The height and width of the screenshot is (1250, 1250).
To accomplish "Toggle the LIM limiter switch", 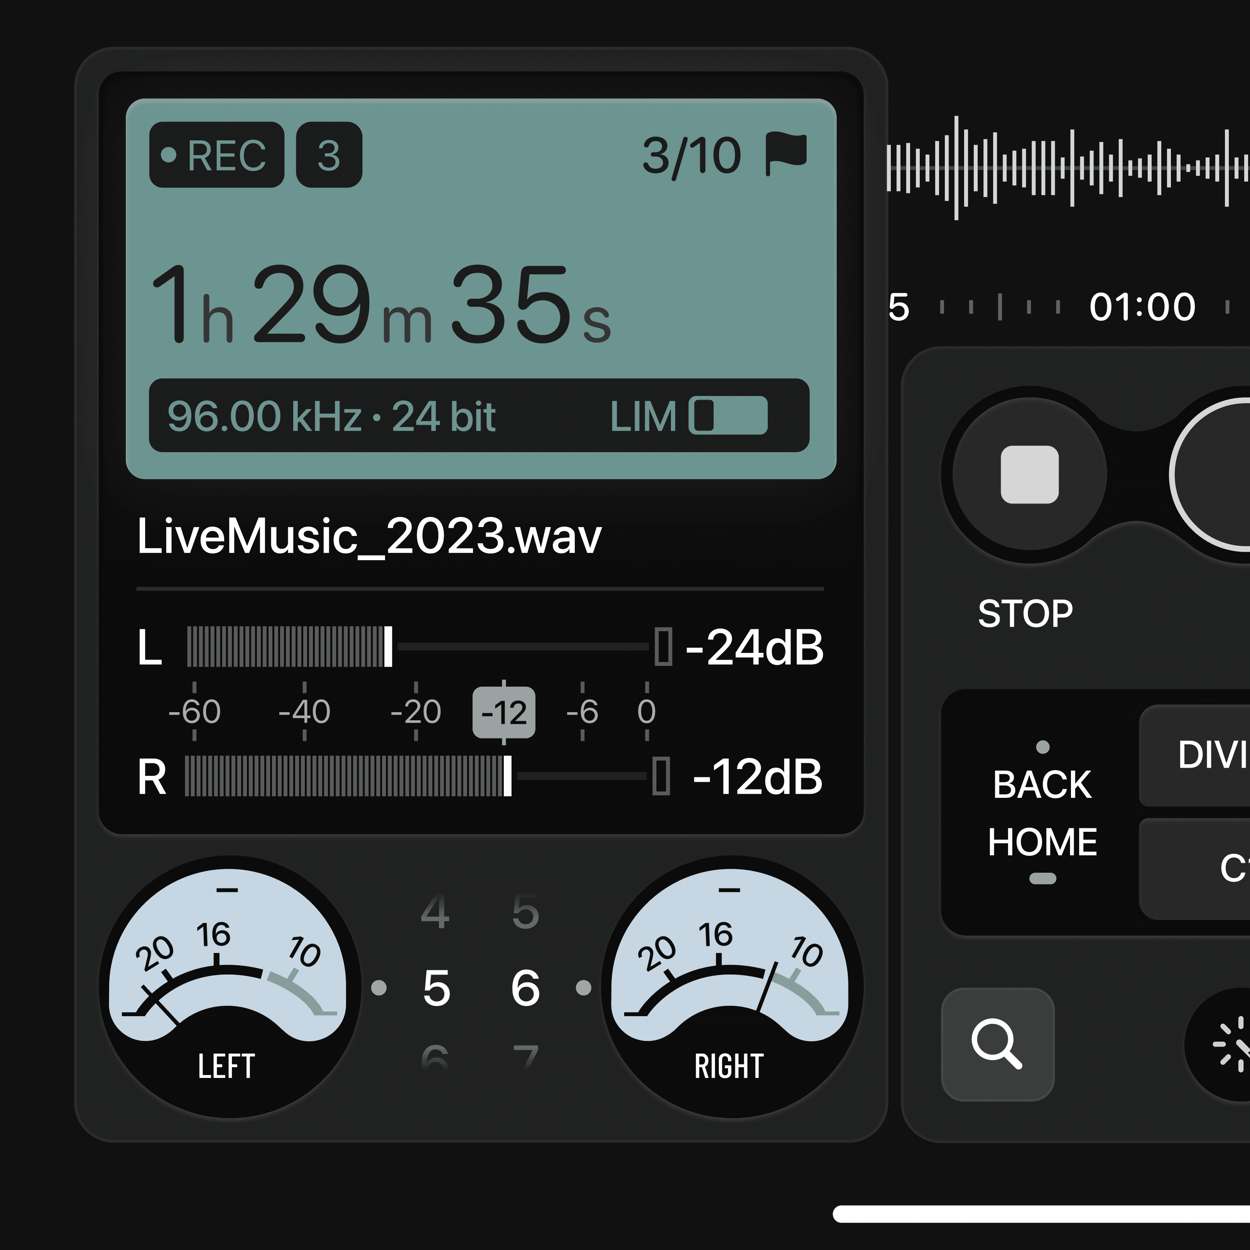I will tap(728, 416).
